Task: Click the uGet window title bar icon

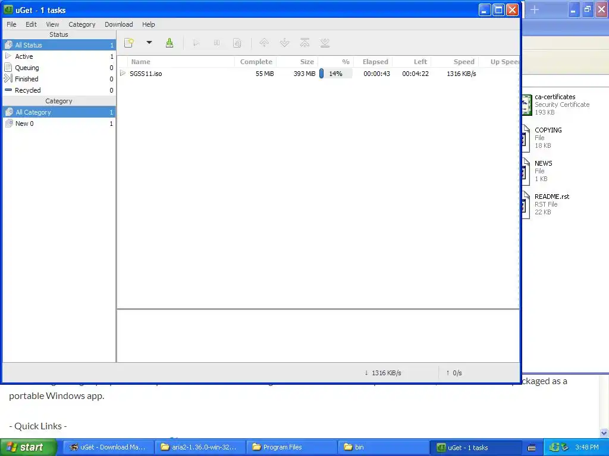Action: [x=8, y=9]
